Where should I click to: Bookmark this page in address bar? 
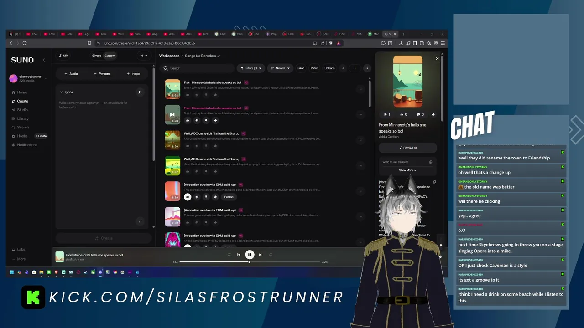coord(89,43)
